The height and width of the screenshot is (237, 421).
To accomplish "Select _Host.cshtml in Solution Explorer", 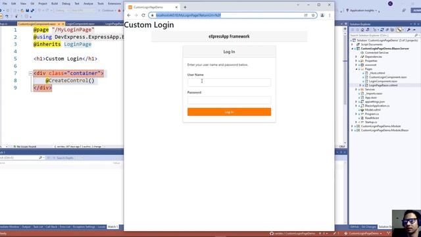I will point(377,73).
